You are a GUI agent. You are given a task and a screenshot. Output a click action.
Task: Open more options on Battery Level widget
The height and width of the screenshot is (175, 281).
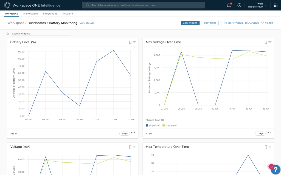point(133,133)
